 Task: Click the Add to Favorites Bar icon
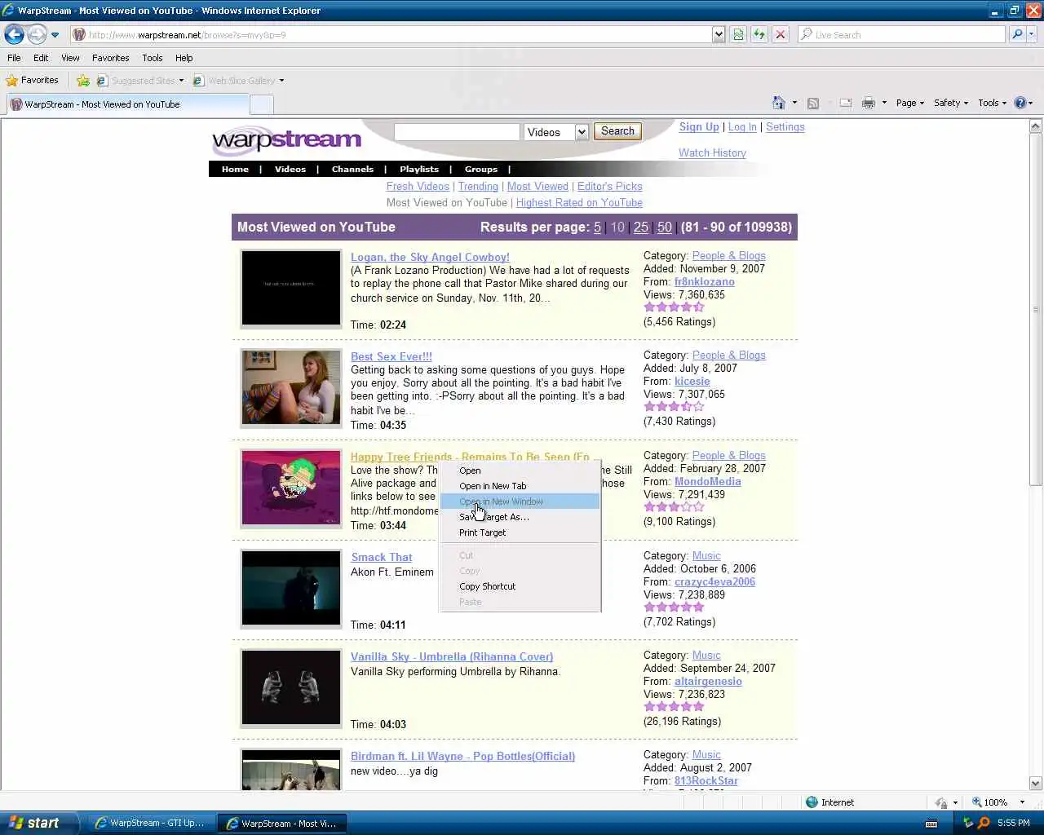(x=83, y=81)
